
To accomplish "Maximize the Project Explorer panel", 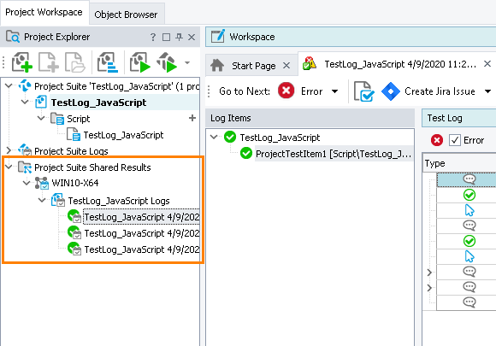I will pos(166,38).
